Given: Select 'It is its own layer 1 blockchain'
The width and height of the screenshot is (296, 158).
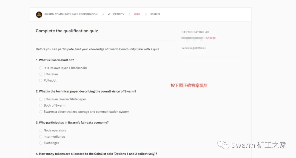Looking at the screenshot, I should (41, 68).
